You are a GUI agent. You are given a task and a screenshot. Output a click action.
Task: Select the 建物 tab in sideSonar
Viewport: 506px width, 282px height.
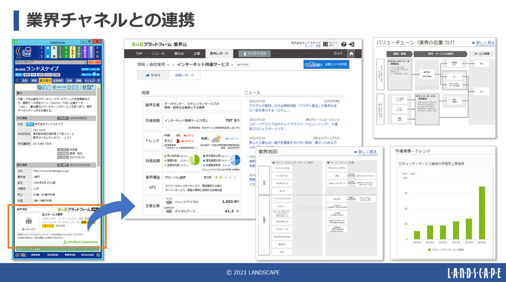tap(34, 81)
